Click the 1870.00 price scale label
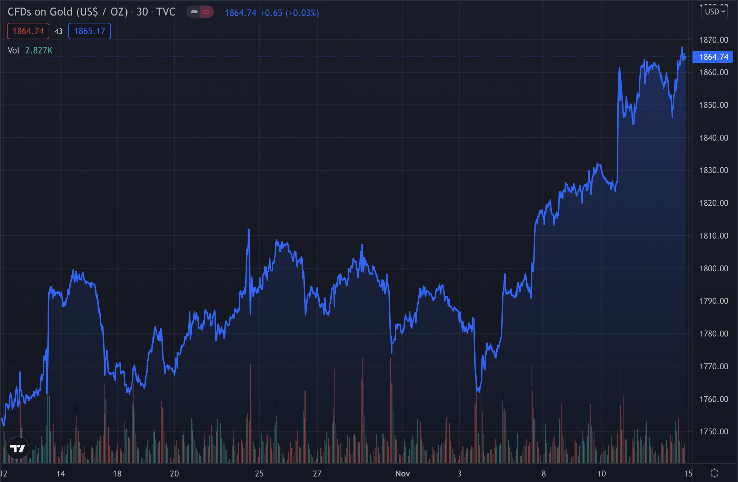Viewport: 738px width, 482px height. pos(714,40)
